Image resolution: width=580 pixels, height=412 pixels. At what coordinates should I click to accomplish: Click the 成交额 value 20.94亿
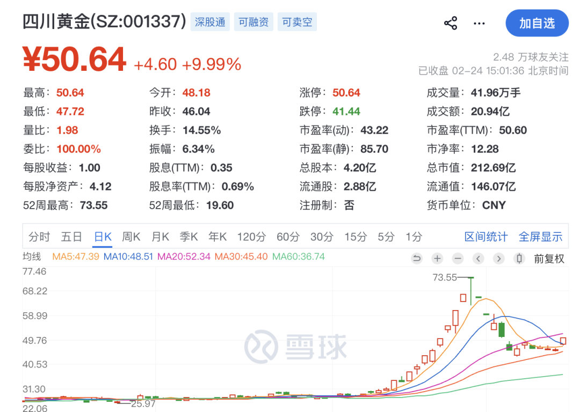click(x=490, y=111)
